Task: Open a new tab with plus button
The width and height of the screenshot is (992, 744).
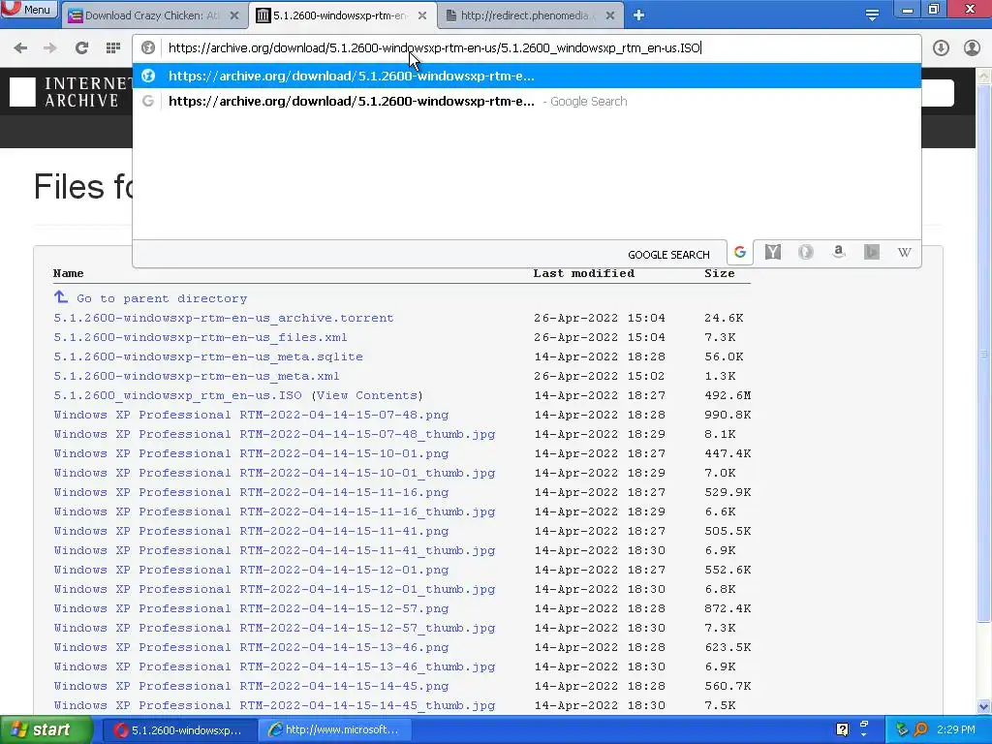Action: [639, 15]
